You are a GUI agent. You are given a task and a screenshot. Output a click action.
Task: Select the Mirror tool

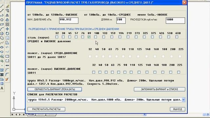(7, 15)
